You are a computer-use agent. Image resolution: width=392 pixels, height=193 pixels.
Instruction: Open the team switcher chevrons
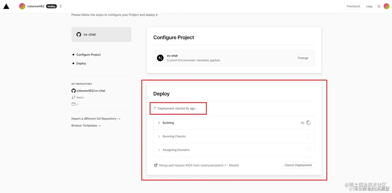[x=61, y=6]
